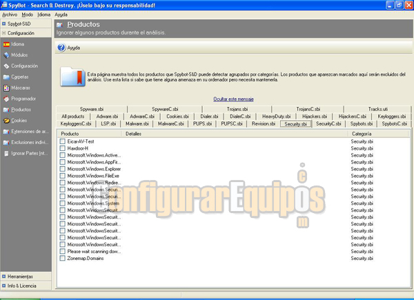
Task: Click the Productos header icon
Action: click(59, 25)
